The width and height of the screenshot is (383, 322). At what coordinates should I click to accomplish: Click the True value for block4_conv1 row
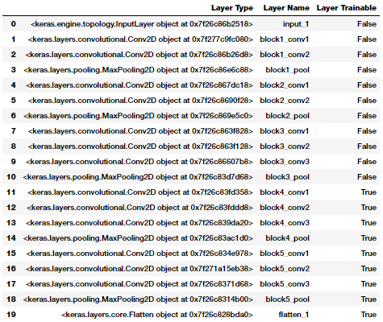pyautogui.click(x=368, y=192)
